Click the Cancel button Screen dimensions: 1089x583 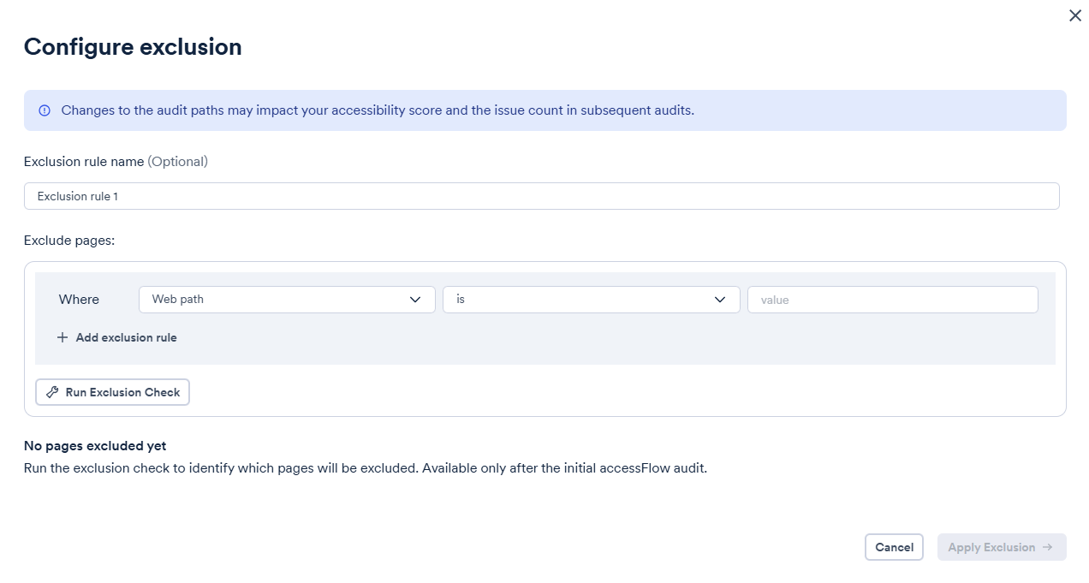click(x=894, y=547)
